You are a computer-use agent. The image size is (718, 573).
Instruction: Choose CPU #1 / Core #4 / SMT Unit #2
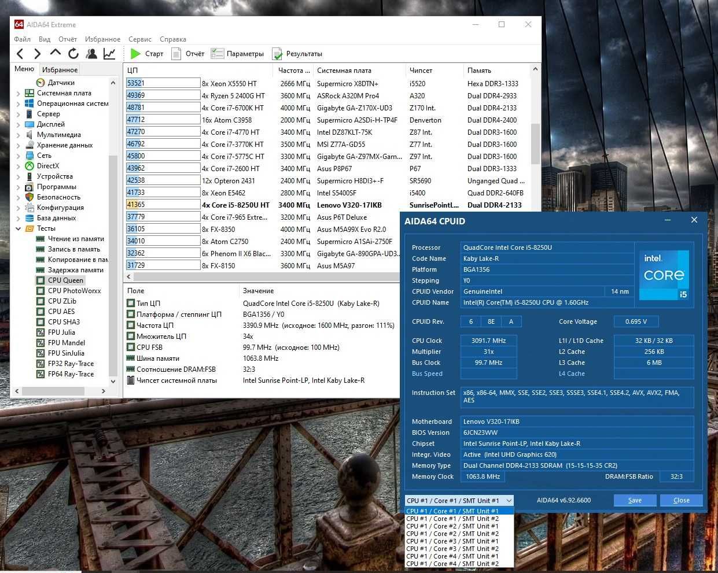click(x=459, y=564)
